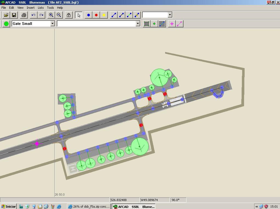Viewport: 280px width, 209px height.
Task: Undo the last edit
Action: click(x=33, y=15)
